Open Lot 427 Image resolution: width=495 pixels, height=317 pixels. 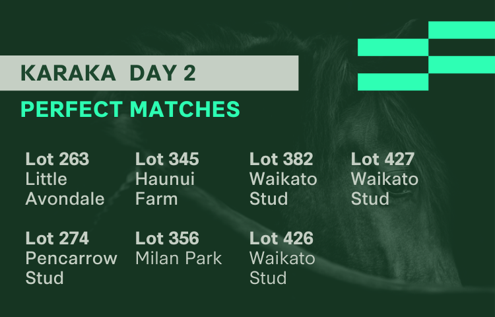[x=383, y=159]
